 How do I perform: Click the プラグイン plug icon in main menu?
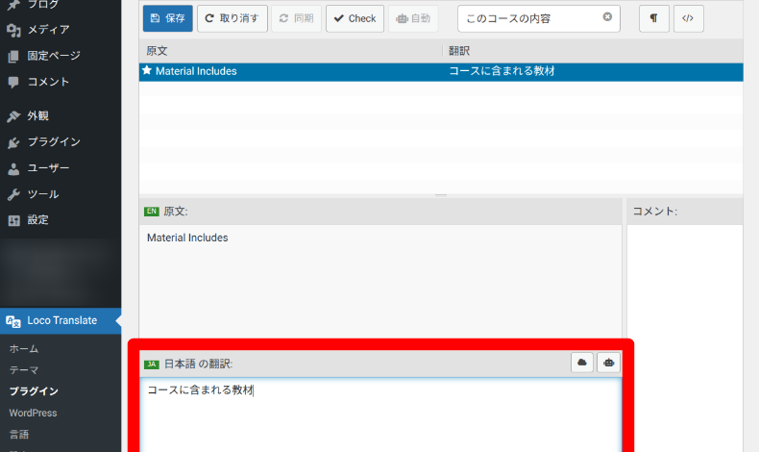13,142
